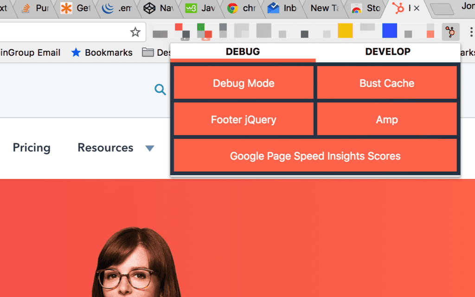
Task: Click the search magnifier icon on the page
Action: [160, 90]
